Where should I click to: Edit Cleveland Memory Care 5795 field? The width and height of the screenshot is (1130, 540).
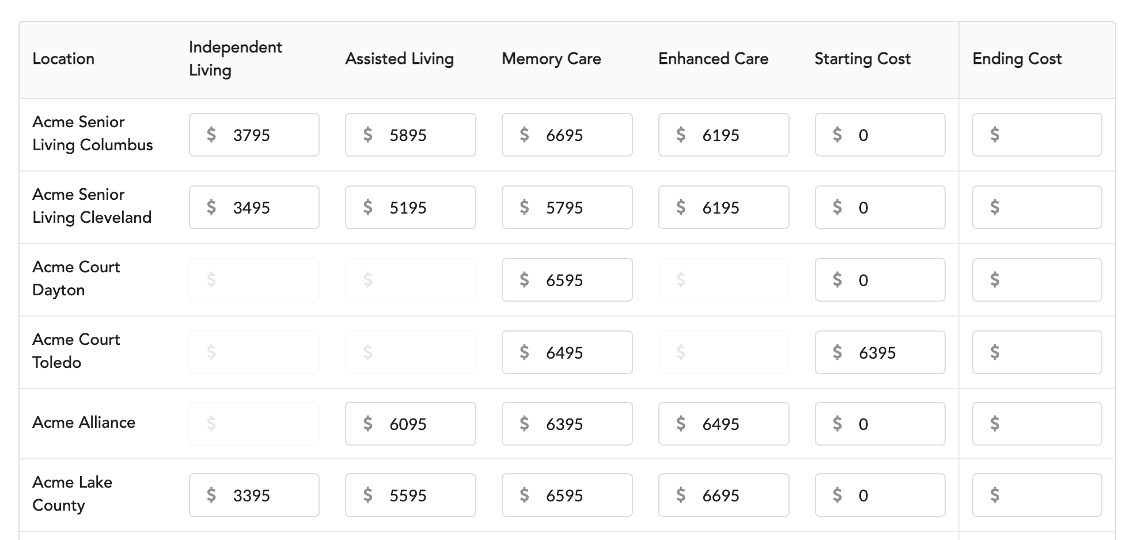pos(567,207)
